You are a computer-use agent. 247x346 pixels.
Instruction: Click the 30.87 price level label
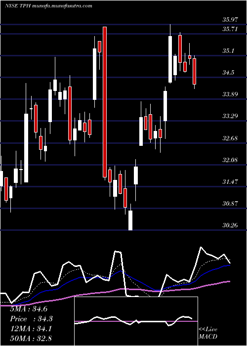230,203
